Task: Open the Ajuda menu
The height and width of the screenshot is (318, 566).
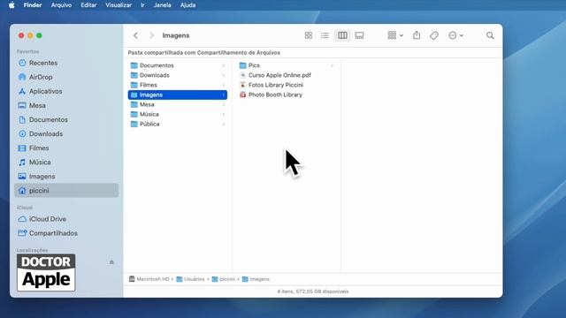Action: click(x=187, y=5)
